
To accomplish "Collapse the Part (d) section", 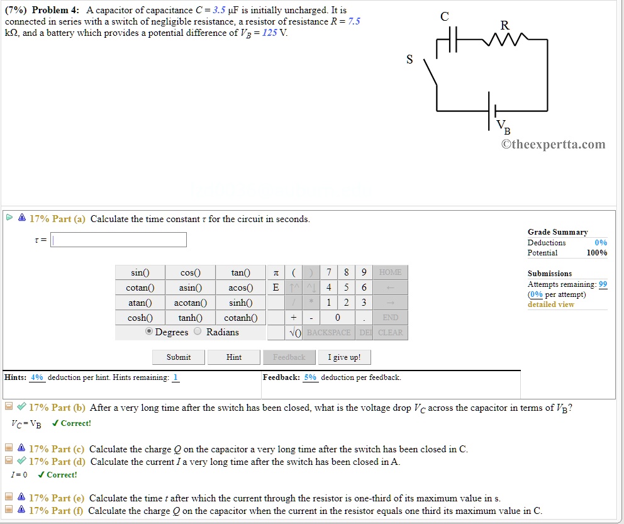I will tap(9, 461).
